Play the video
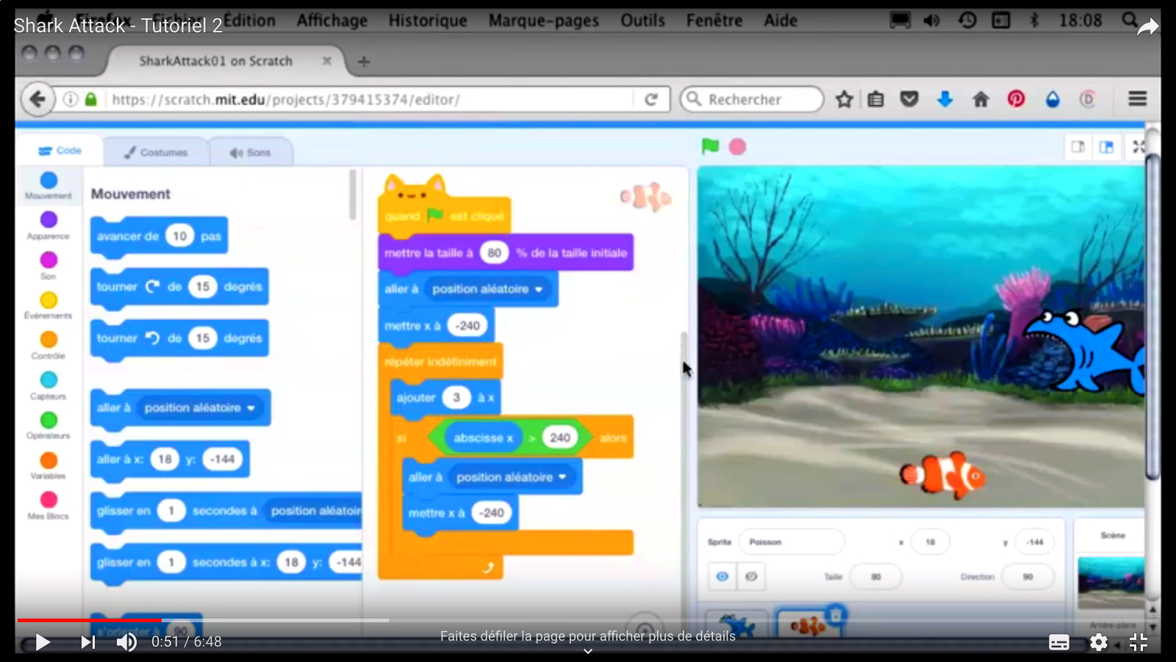 43,642
